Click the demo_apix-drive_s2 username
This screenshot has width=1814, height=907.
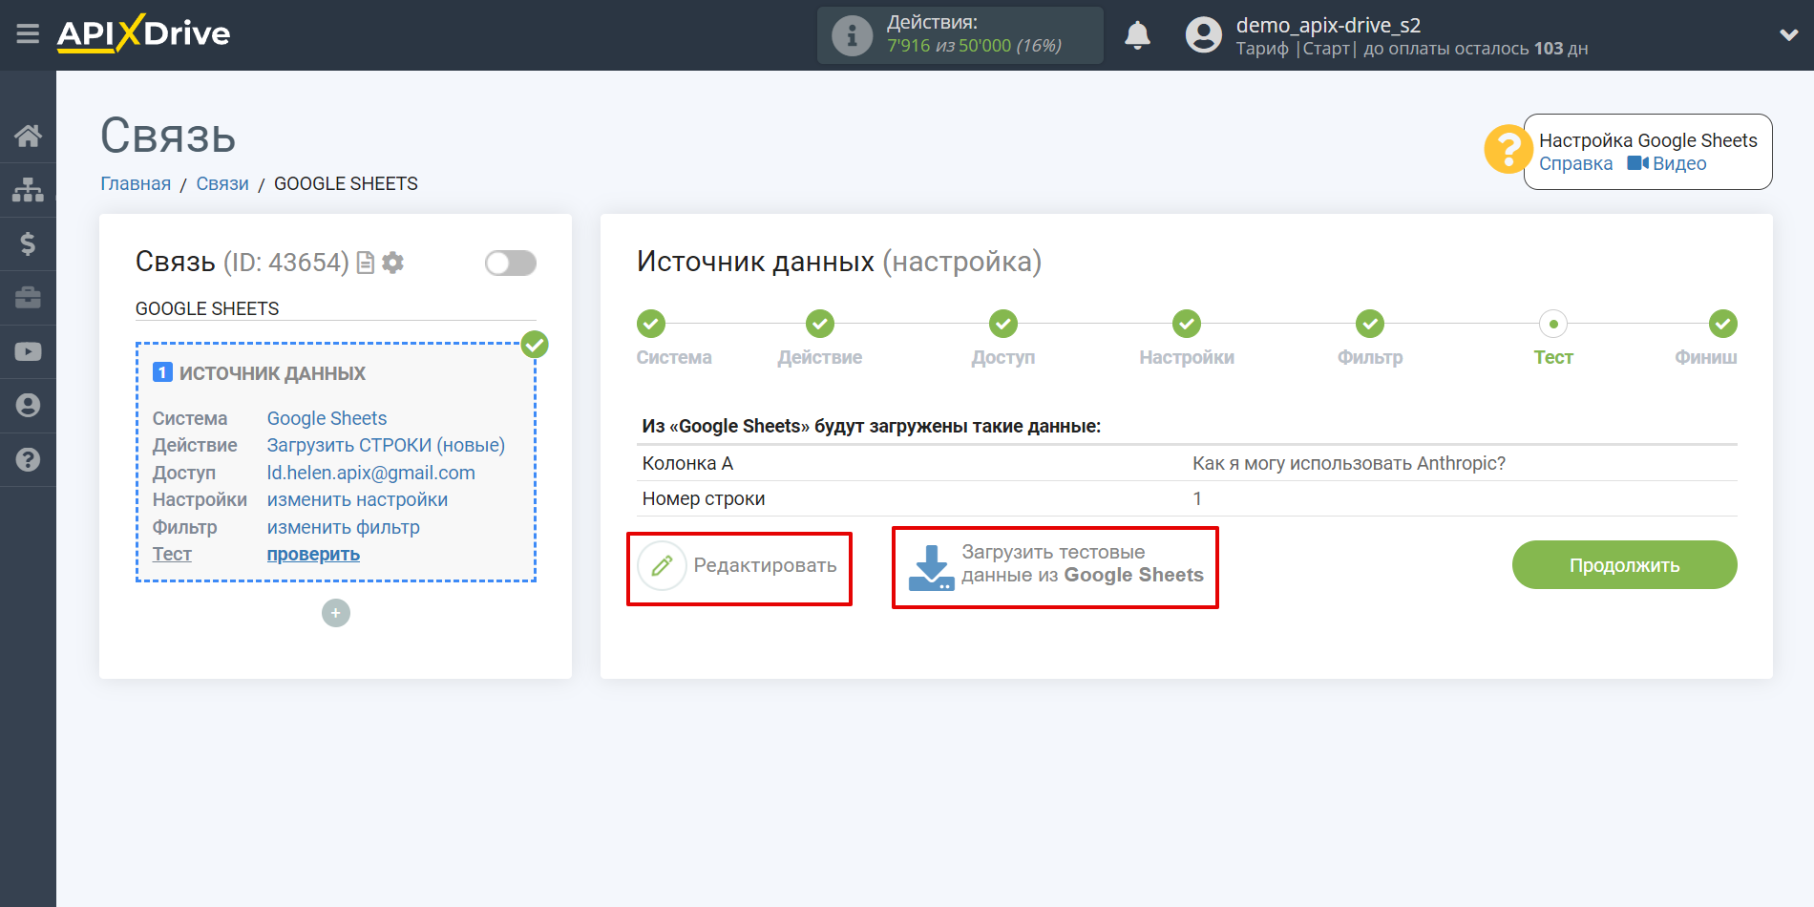(x=1328, y=25)
